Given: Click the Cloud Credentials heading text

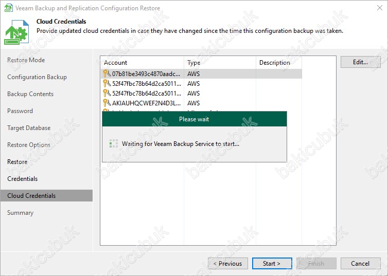Looking at the screenshot, I should click(x=61, y=22).
